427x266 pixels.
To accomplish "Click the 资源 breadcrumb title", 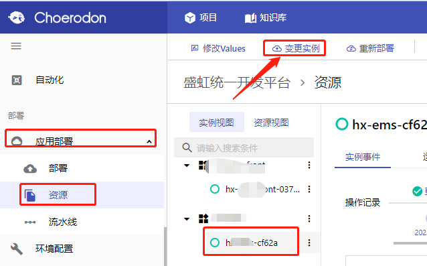I will pos(328,82).
